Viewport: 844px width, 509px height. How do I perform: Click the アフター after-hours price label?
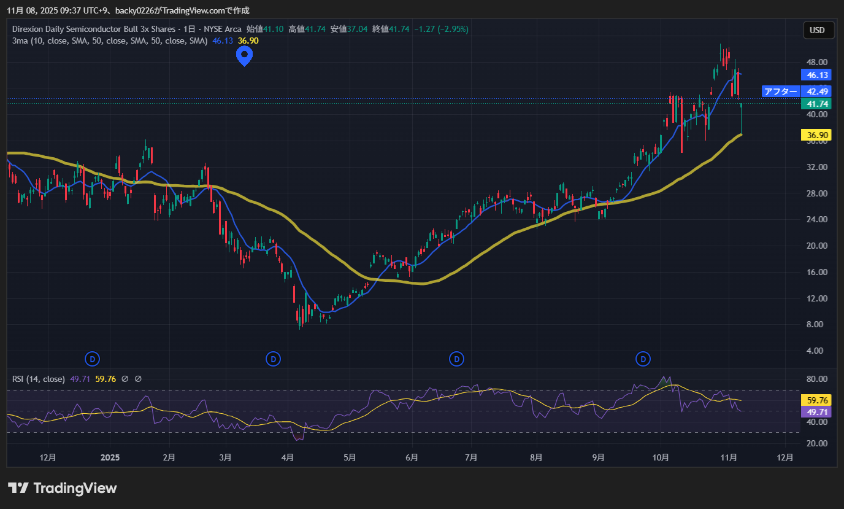coord(781,91)
